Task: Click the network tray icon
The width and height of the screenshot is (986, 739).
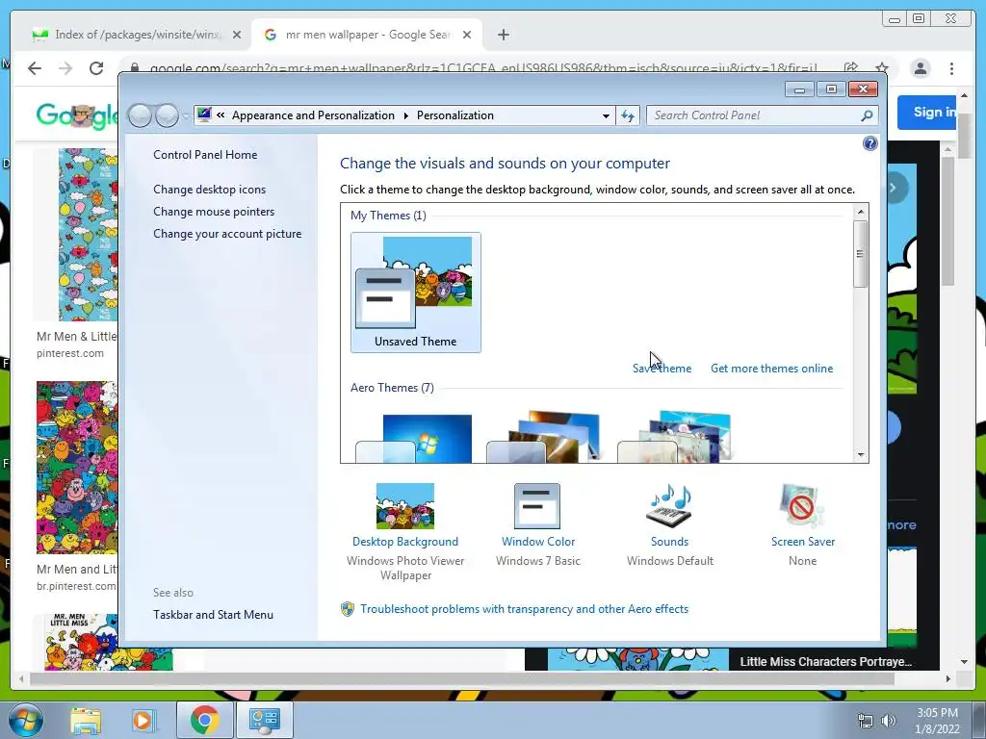Action: (x=866, y=720)
